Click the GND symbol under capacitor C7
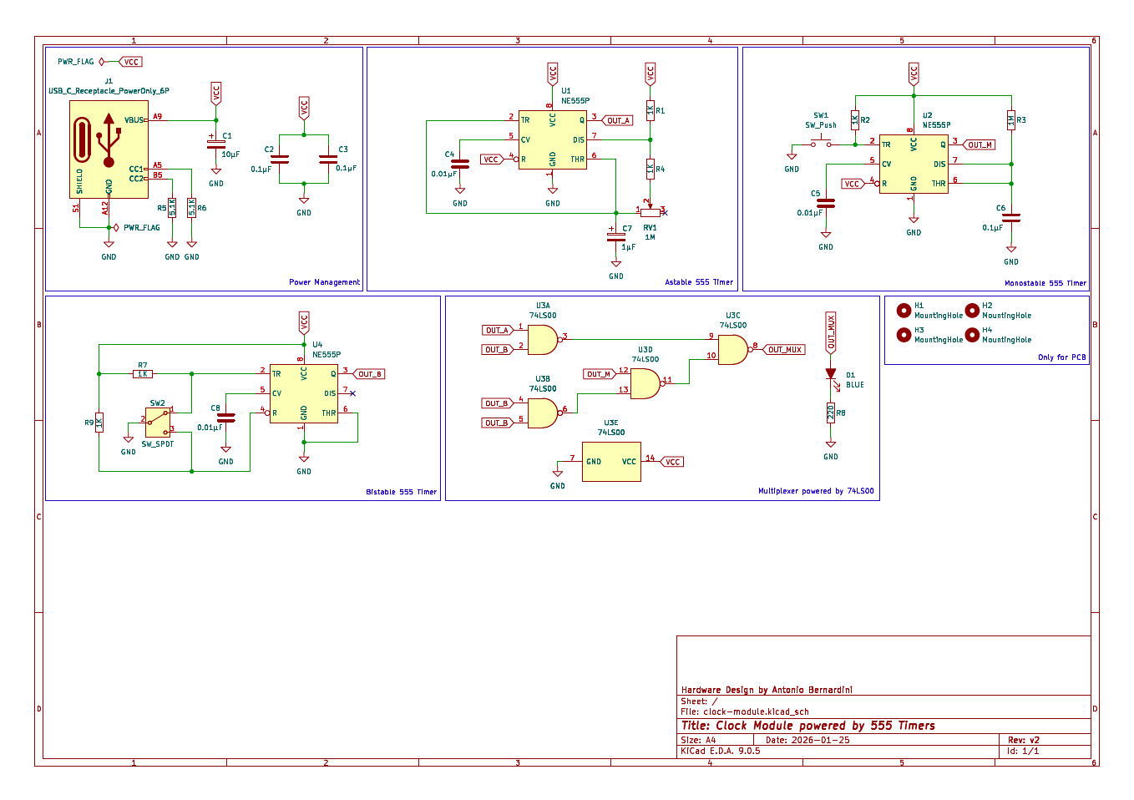 [616, 266]
